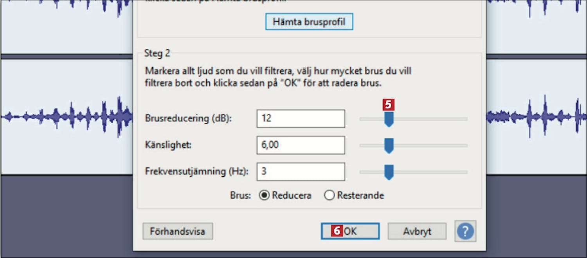The width and height of the screenshot is (587, 258).
Task: Click the Förhandsvisa preview button
Action: [178, 231]
